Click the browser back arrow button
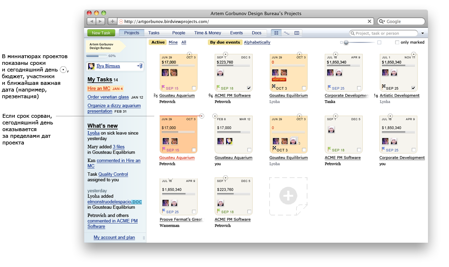 [x=91, y=21]
